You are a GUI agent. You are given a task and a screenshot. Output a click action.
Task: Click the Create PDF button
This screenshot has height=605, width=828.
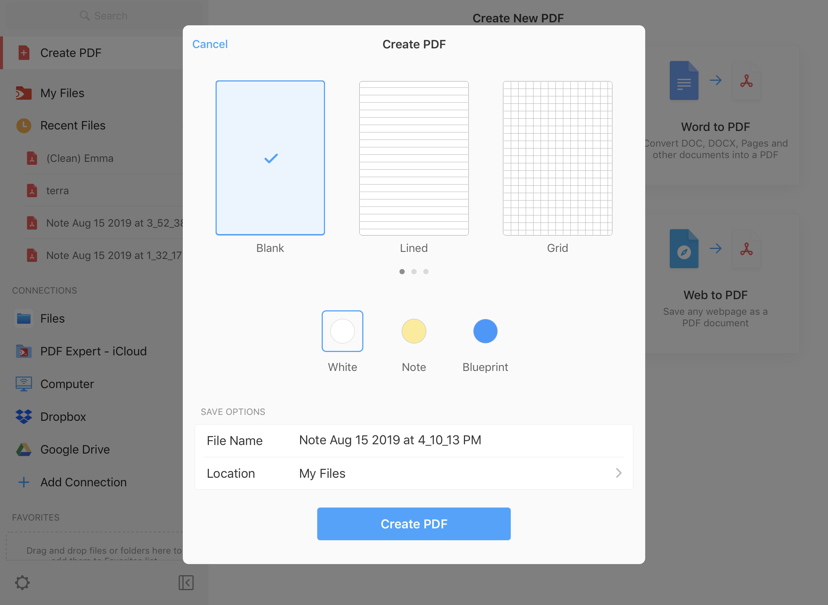point(414,523)
